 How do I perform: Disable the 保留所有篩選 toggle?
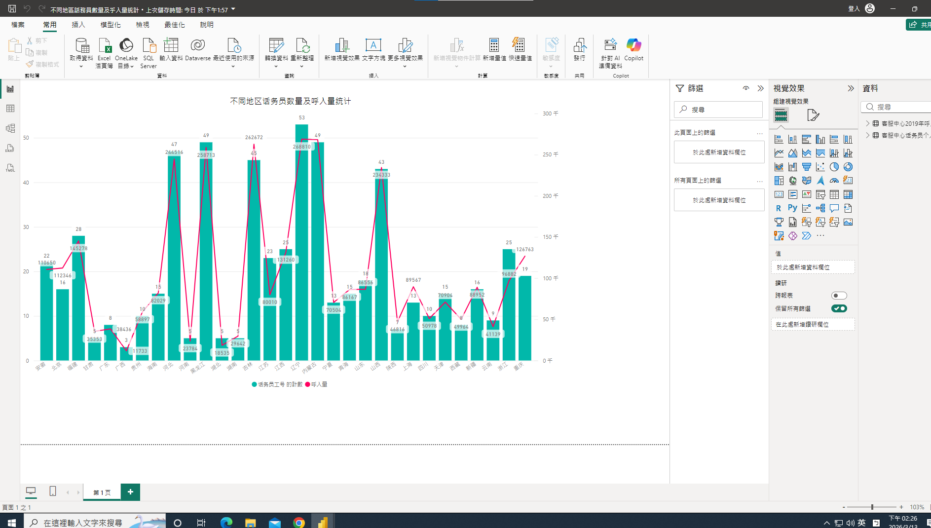(x=840, y=308)
